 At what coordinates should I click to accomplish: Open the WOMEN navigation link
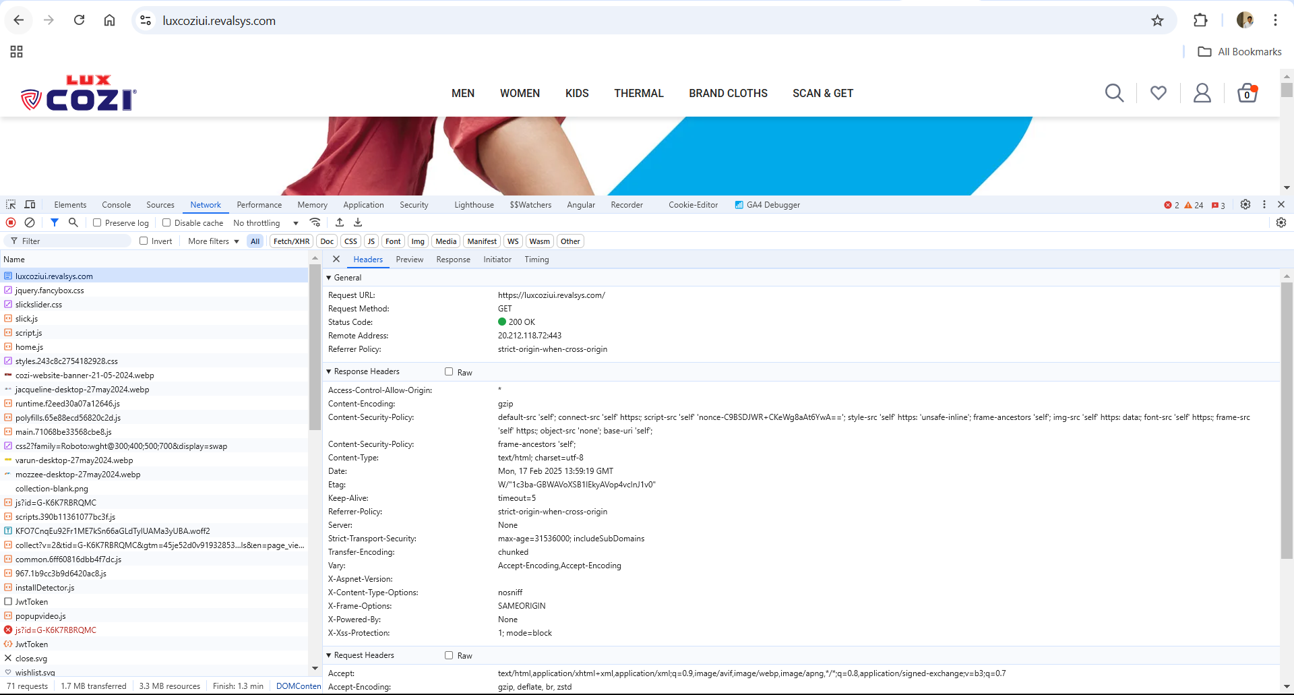[x=520, y=94]
